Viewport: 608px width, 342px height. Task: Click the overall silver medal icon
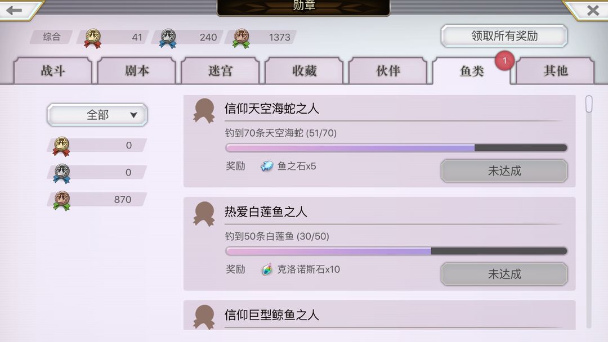[x=168, y=38]
